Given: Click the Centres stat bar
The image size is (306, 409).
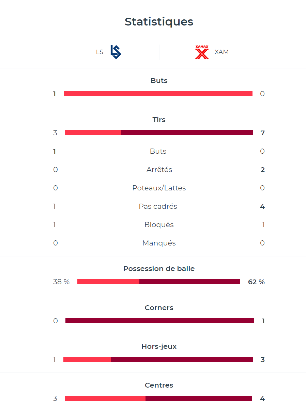Looking at the screenshot, I should (x=158, y=399).
